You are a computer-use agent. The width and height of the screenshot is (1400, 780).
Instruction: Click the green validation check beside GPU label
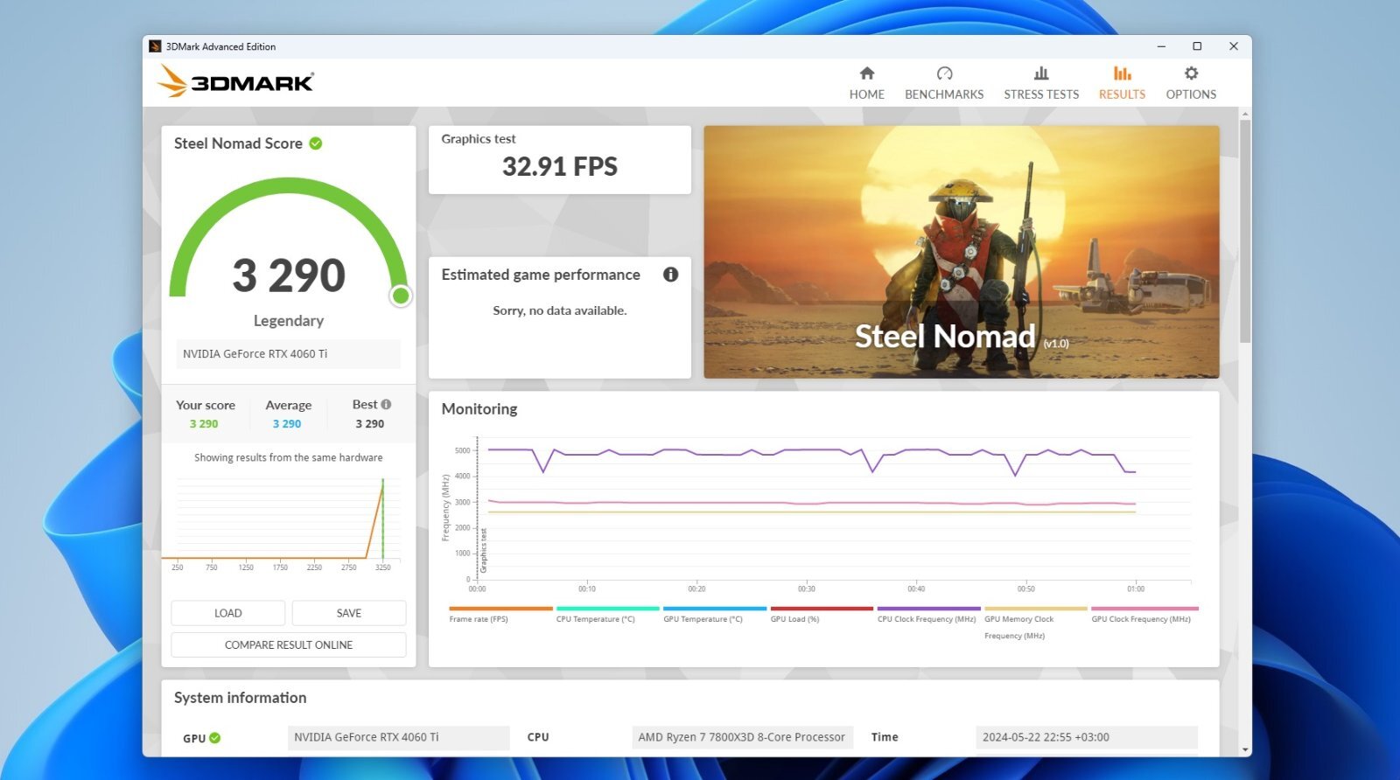215,738
